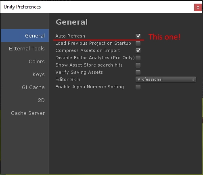The image size is (203, 175).
Task: Click the Editor Skin label
Action: point(68,79)
